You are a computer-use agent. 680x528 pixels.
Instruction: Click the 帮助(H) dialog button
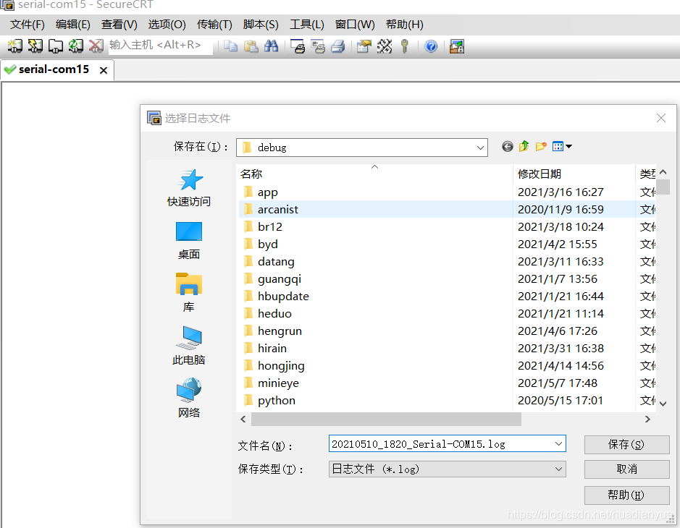pyautogui.click(x=626, y=495)
